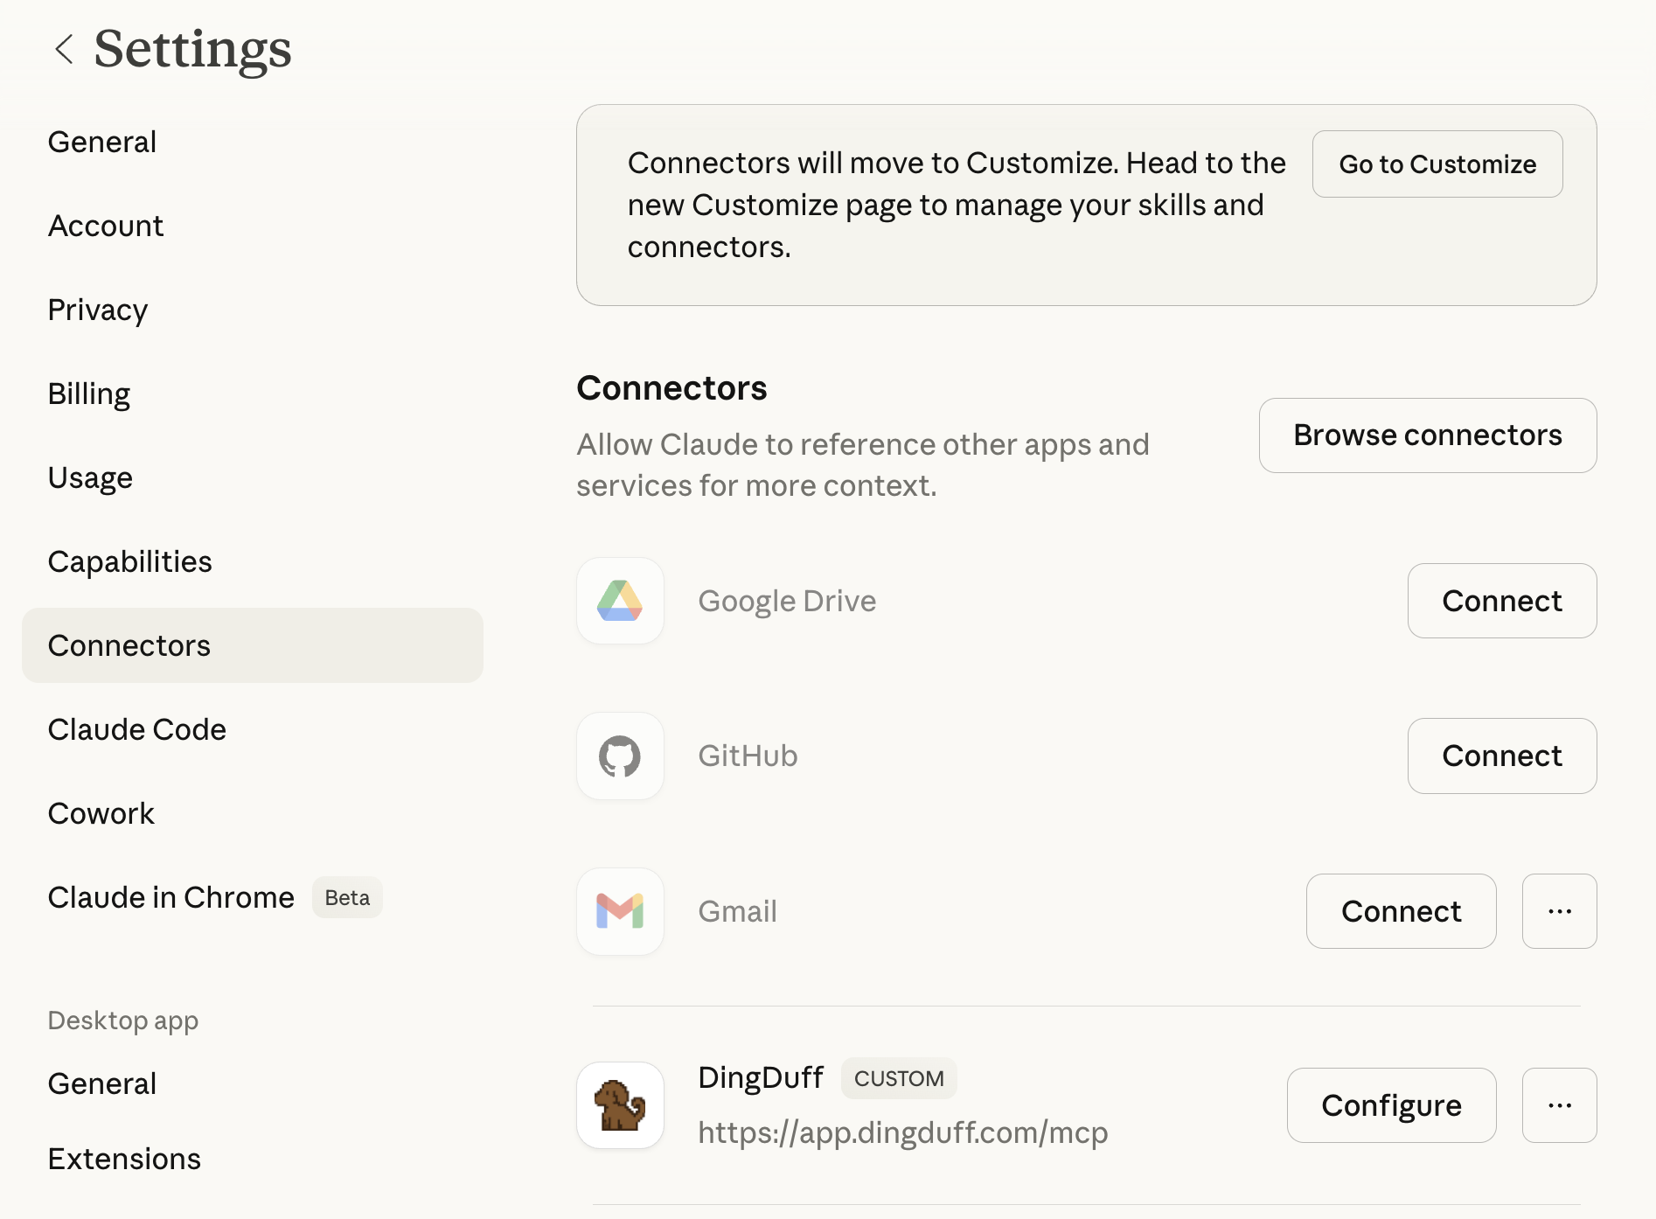Click the GitHub connector icon
This screenshot has width=1656, height=1219.
click(620, 756)
